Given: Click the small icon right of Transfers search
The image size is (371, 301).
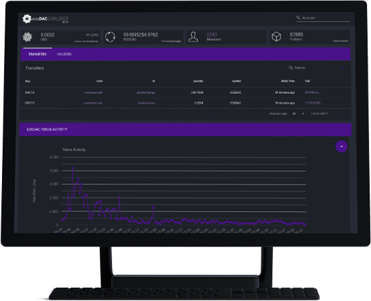Looking at the screenshot, I should coord(342,68).
